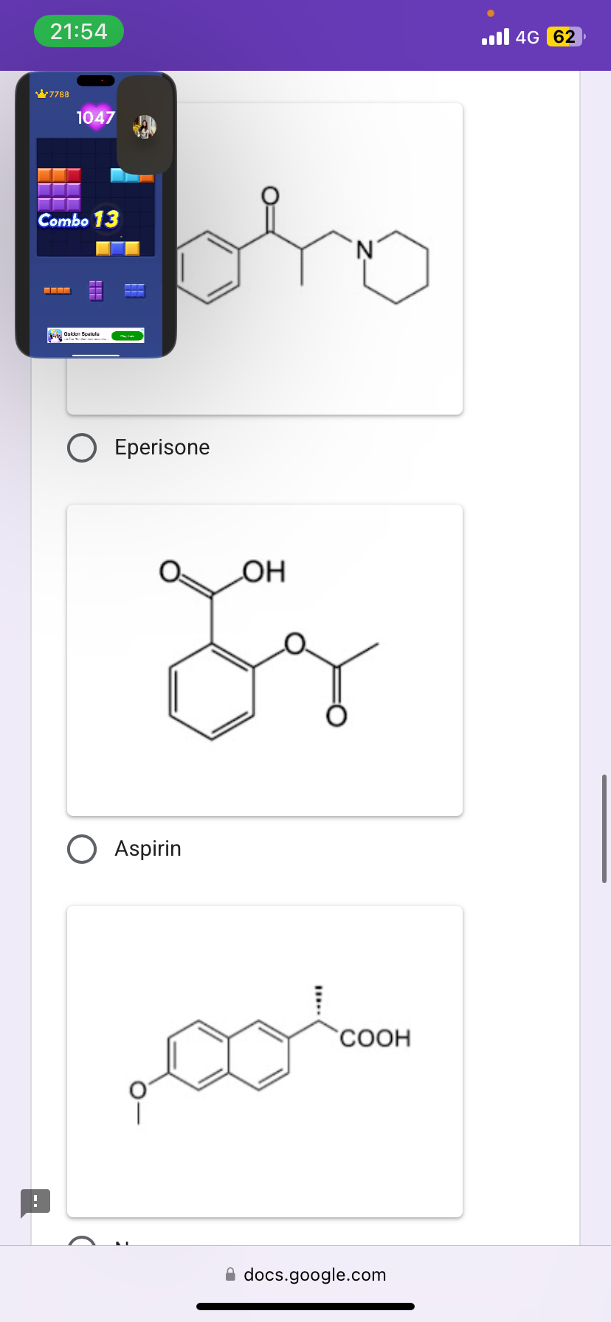The image size is (611, 1322).
Task: Tap the Golden Spatula app icon in ad
Action: coord(55,334)
